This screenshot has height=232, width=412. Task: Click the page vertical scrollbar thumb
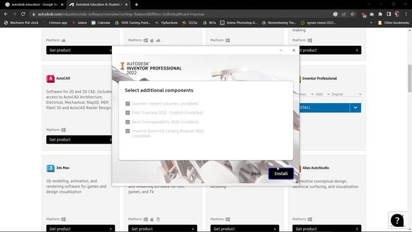coord(409,78)
